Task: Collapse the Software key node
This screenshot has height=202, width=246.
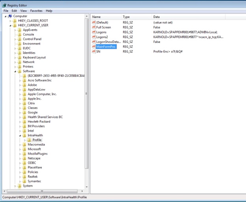Action: 15,71
